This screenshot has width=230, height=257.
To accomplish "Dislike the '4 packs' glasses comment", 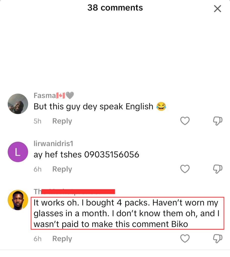I will click(217, 238).
